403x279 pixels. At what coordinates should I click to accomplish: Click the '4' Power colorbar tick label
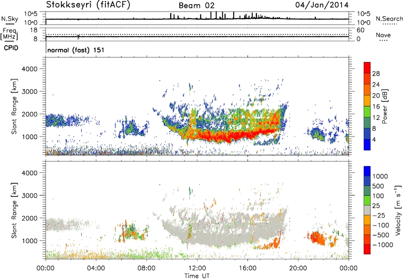click(374, 139)
